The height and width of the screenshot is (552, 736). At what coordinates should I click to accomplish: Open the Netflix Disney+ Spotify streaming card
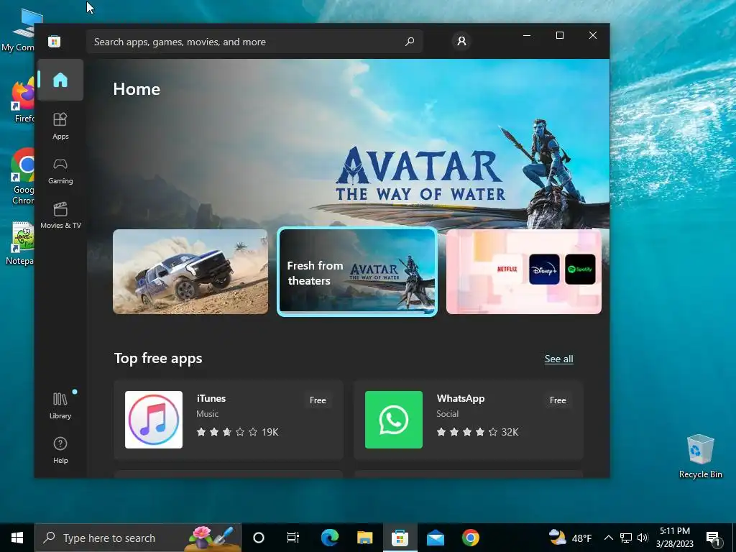(x=524, y=272)
